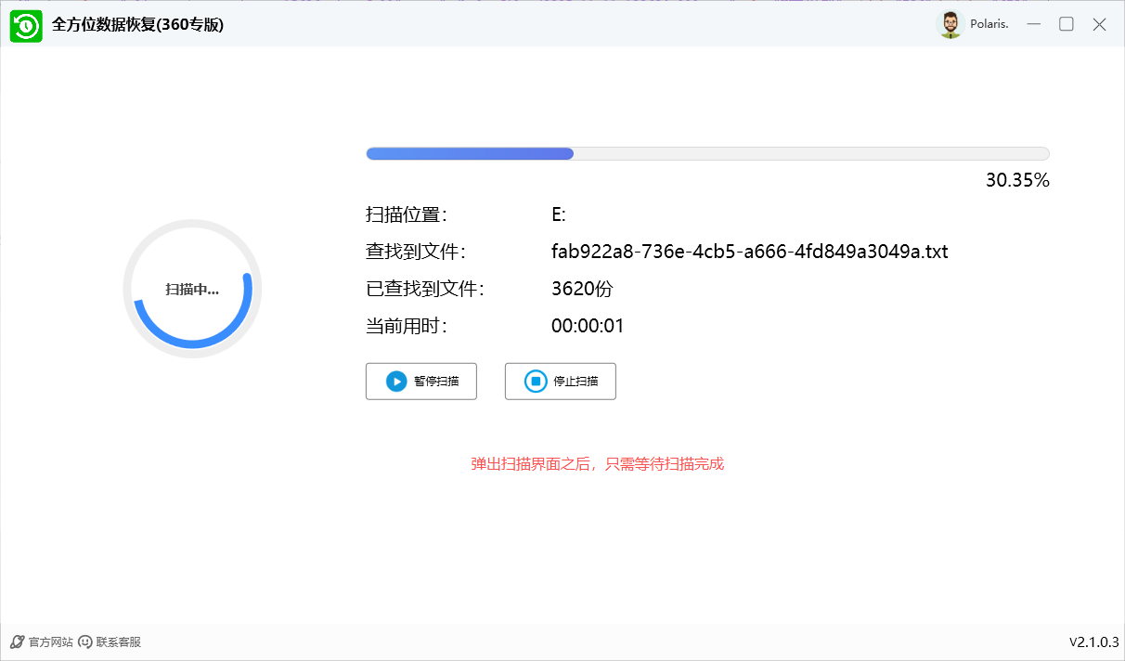Stop scanning via 停止扫描
This screenshot has height=661, width=1125.
click(x=560, y=381)
